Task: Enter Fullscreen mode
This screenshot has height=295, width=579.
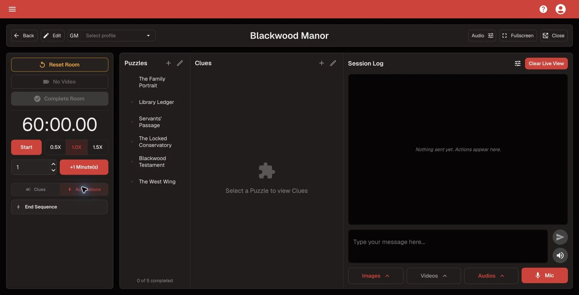Action: pos(518,36)
